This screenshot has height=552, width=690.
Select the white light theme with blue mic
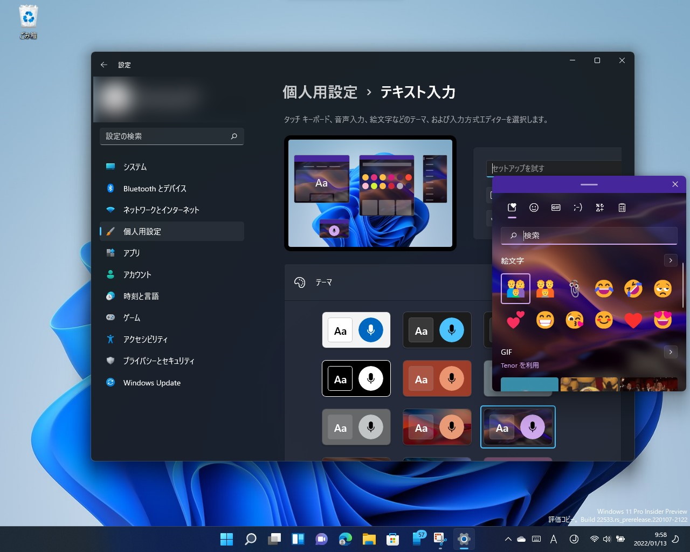(356, 330)
